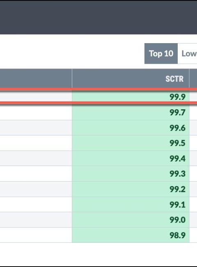This screenshot has height=267, width=197.
Task: Click the dark page header bar
Action: [98, 17]
